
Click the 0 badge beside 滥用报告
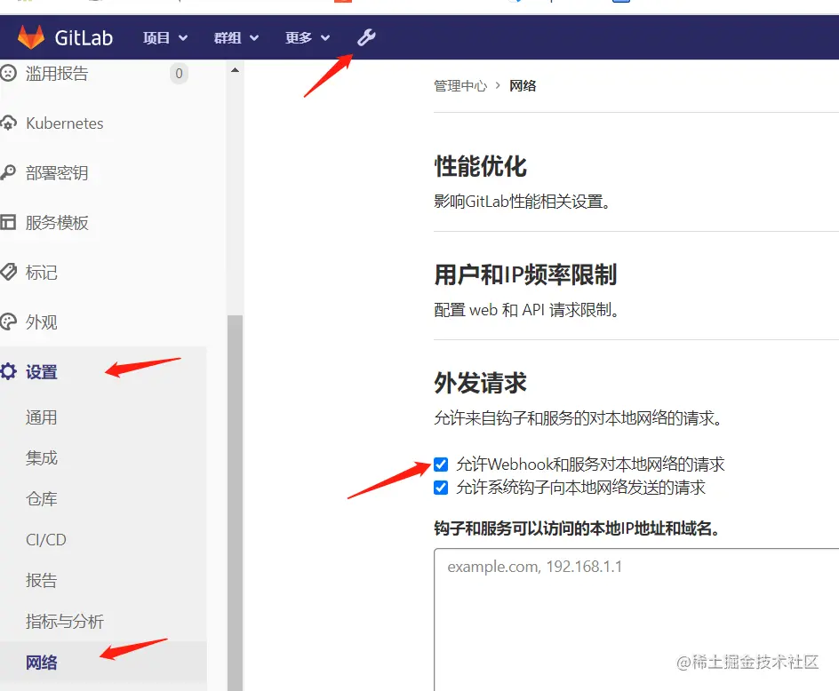(x=180, y=73)
